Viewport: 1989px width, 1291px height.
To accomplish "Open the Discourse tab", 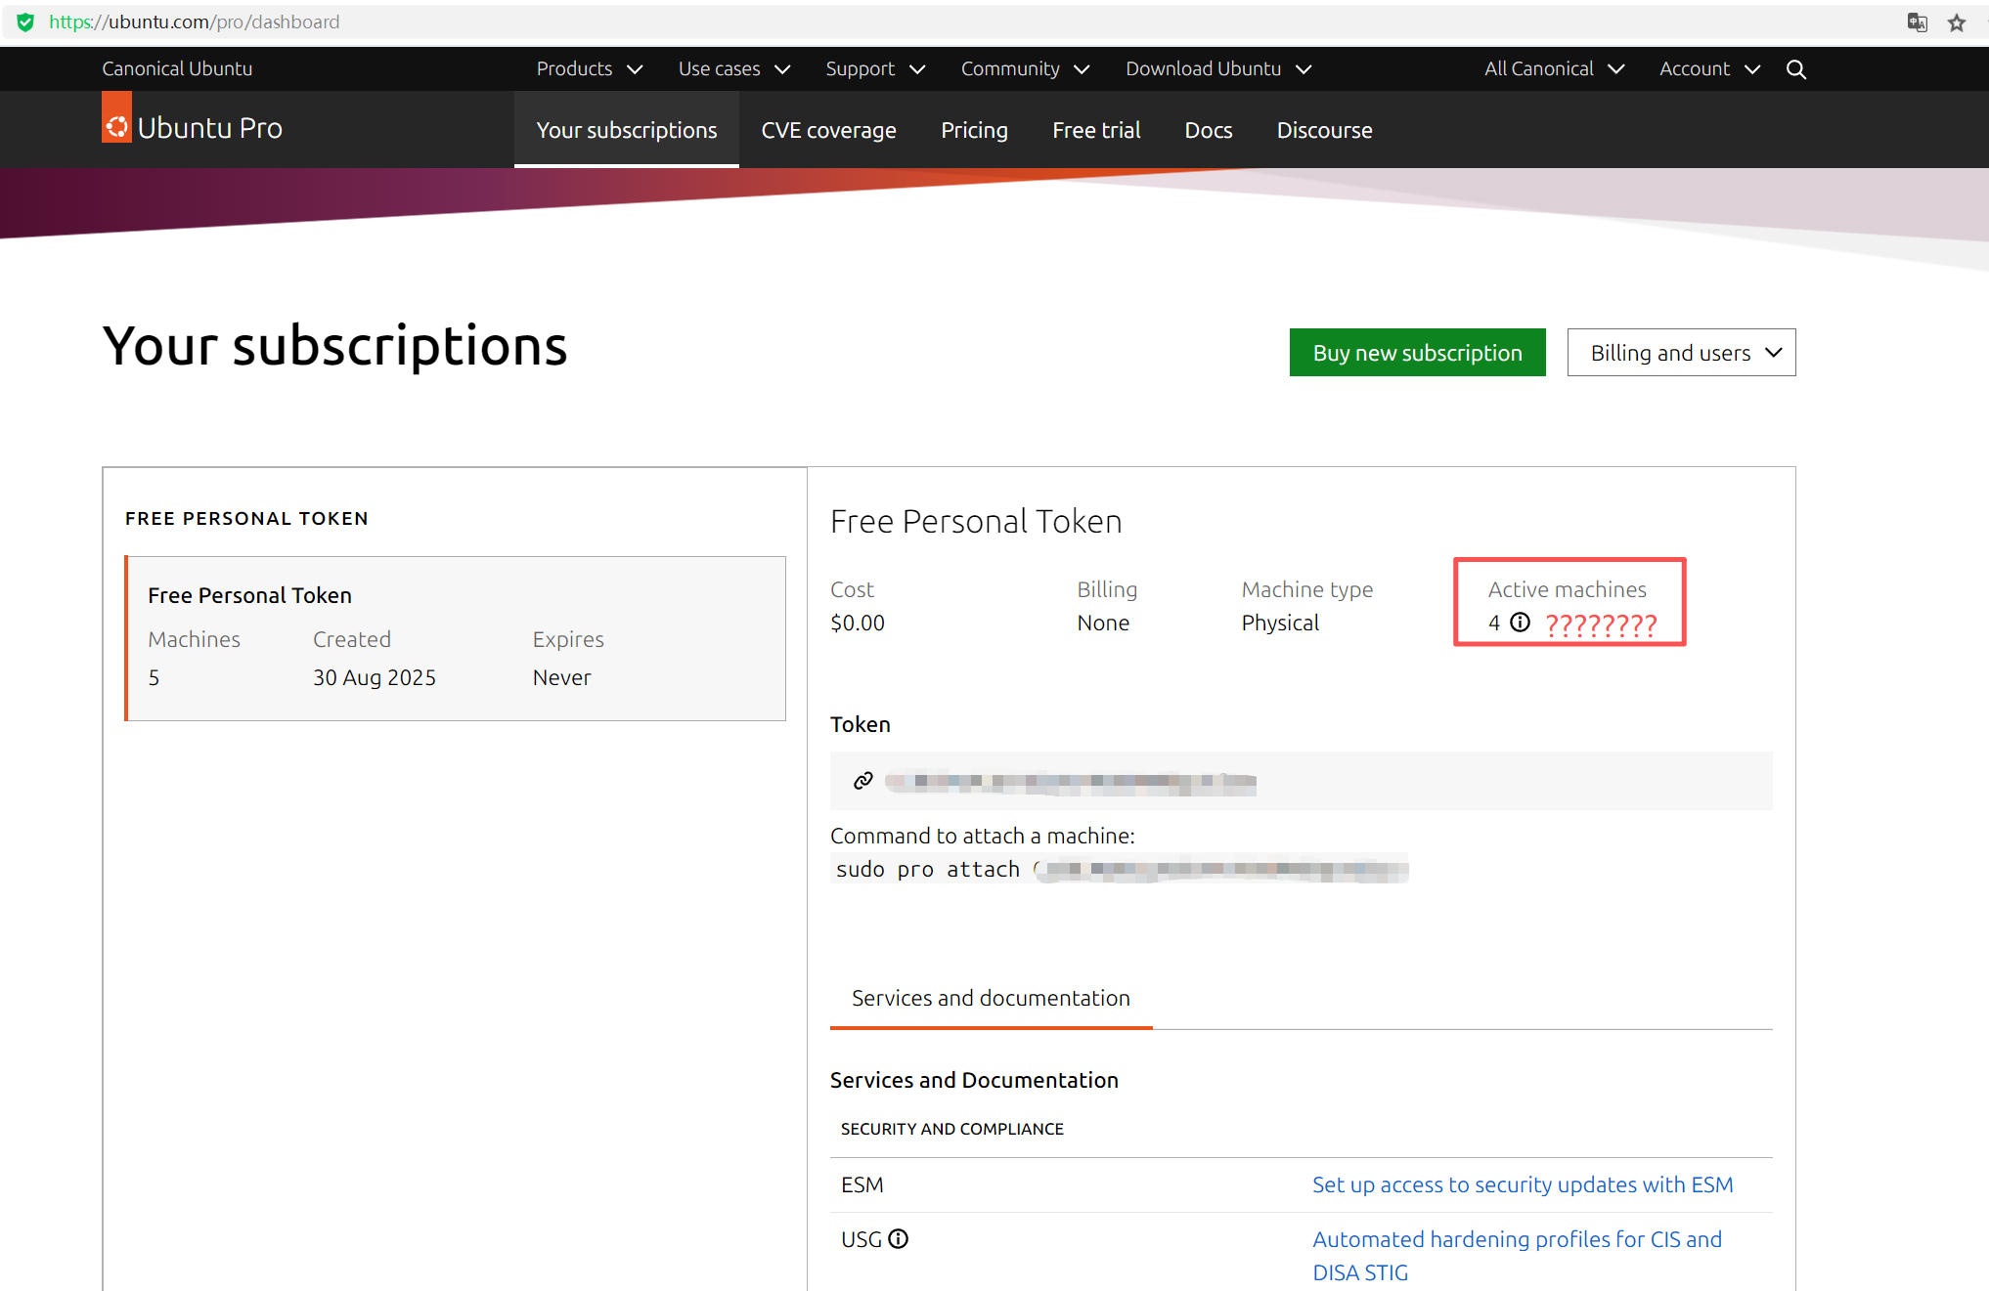I will [1324, 130].
